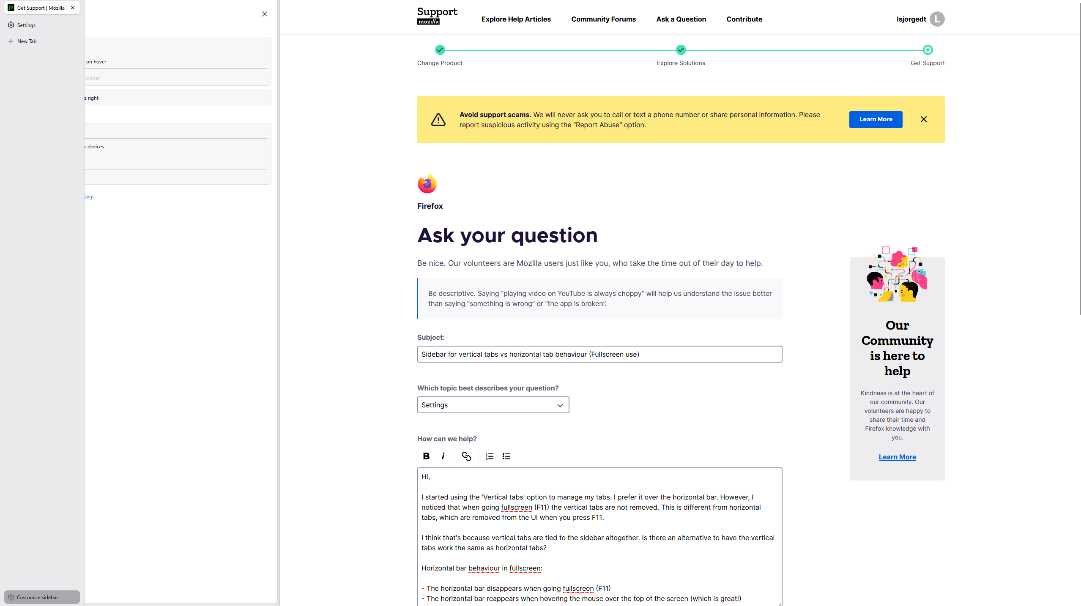Click the partially visible settings link

89,197
